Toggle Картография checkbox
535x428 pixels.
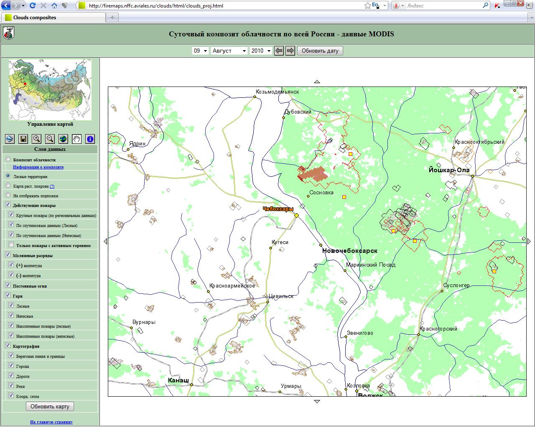click(x=8, y=345)
